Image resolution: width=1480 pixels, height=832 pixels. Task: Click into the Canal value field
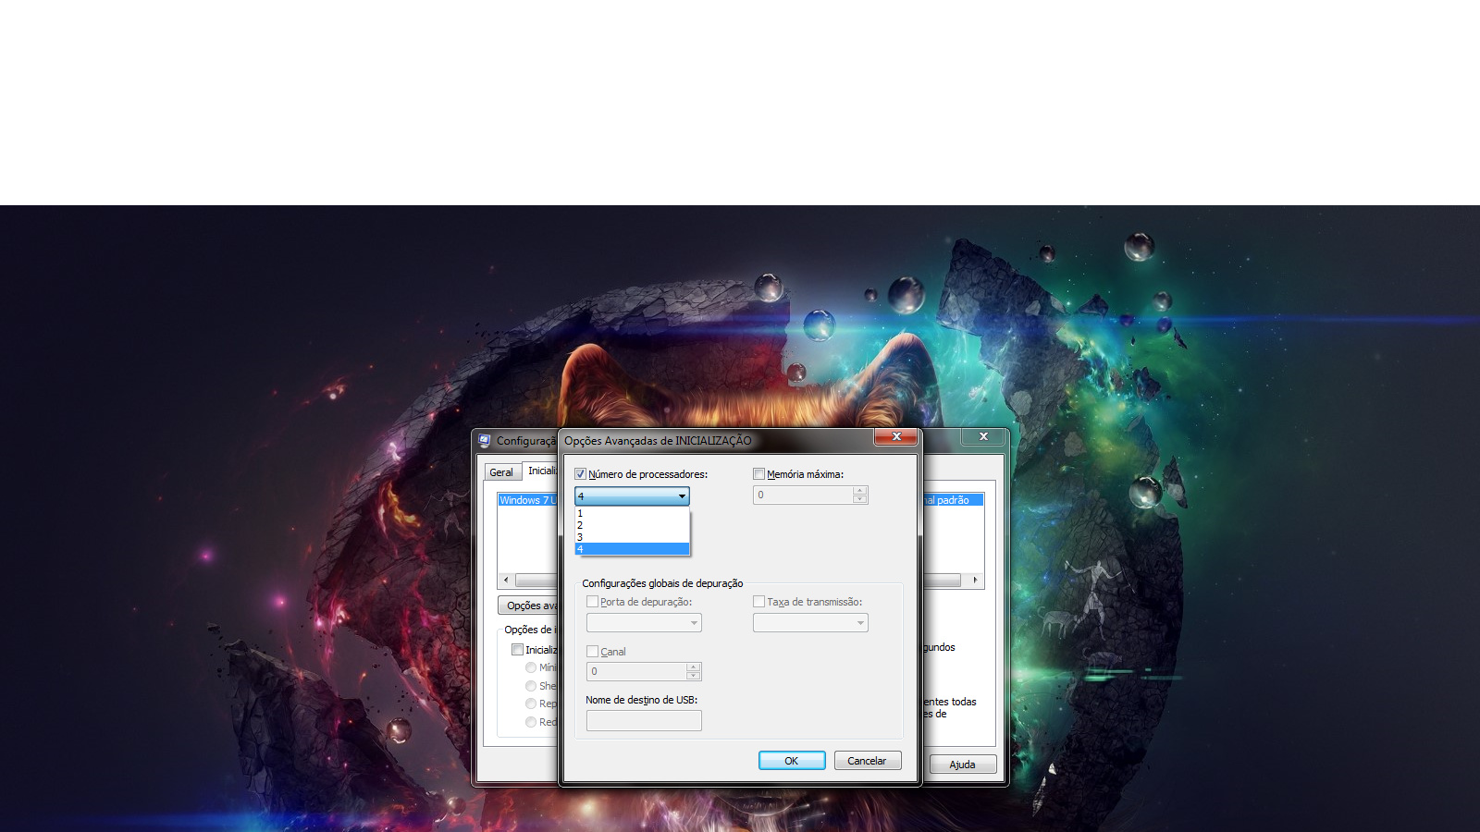[x=636, y=671]
